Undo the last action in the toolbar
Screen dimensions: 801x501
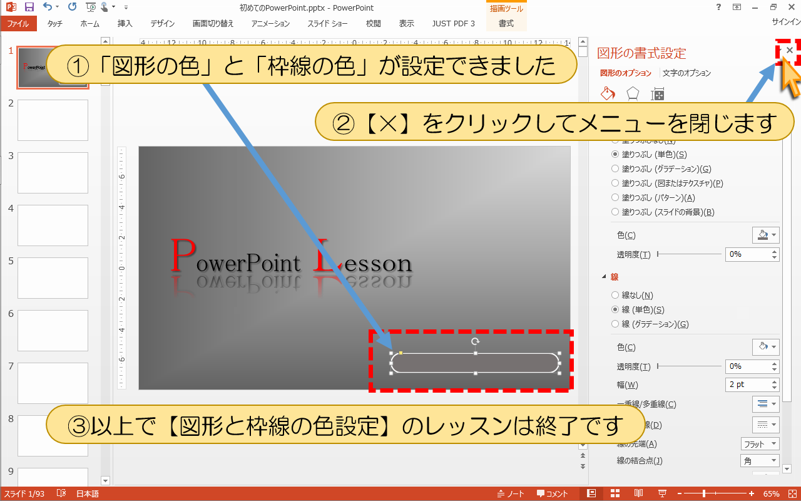48,8
